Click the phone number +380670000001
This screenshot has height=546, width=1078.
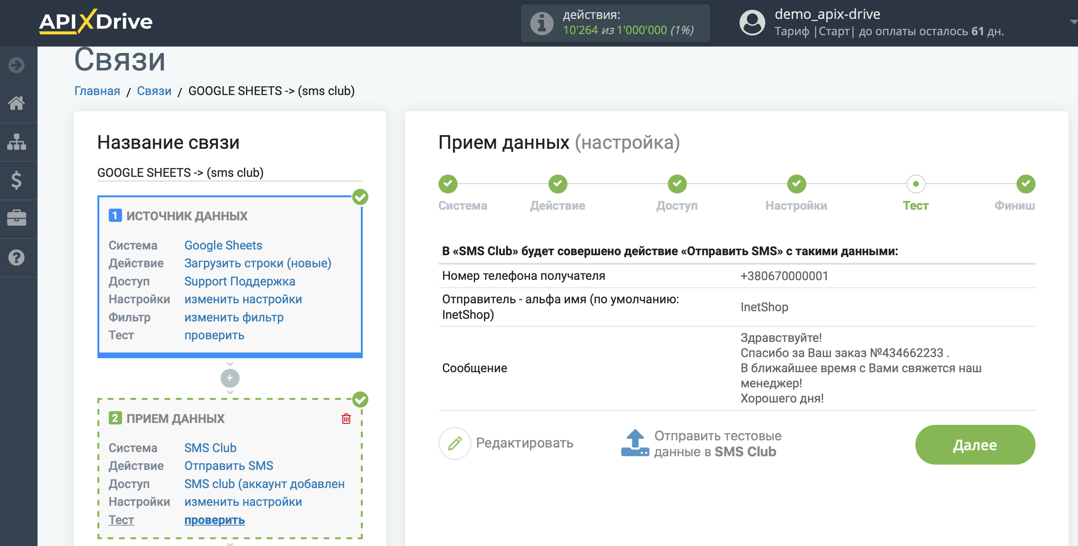pos(784,276)
